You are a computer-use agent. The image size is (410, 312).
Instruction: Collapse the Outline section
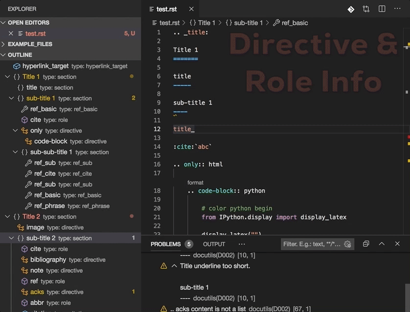pyautogui.click(x=3, y=55)
